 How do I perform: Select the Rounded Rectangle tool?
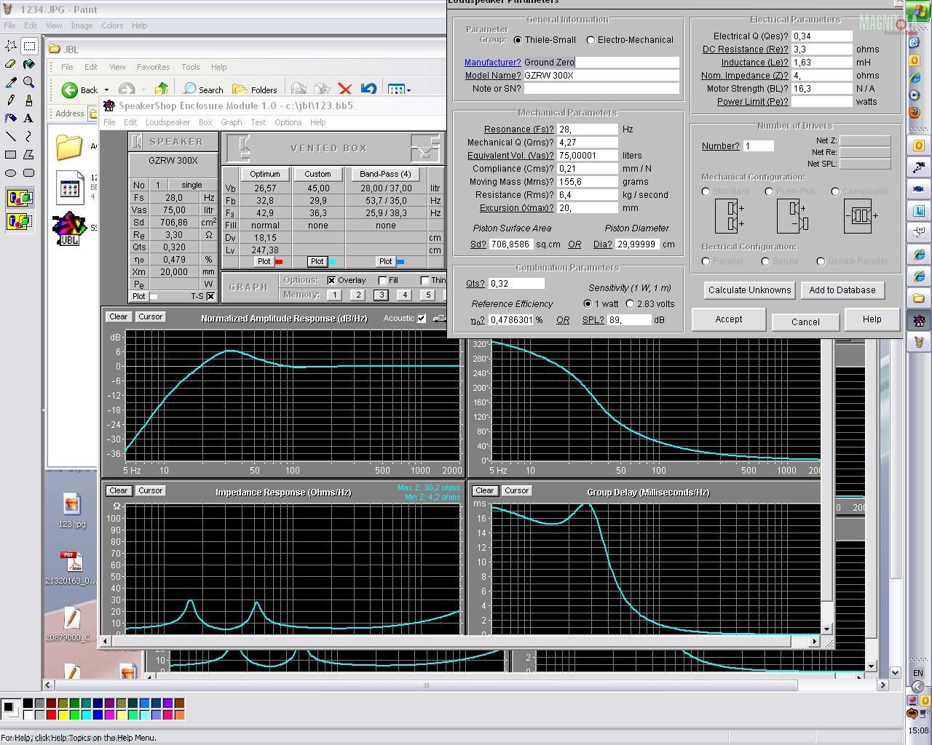(29, 172)
